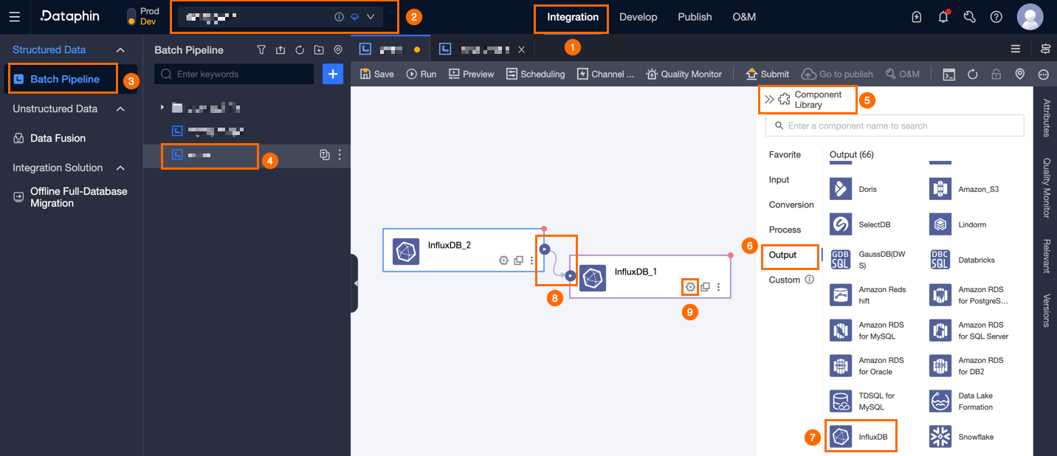1057x456 pixels.
Task: Switch to the O&M top tab
Action: pos(744,17)
